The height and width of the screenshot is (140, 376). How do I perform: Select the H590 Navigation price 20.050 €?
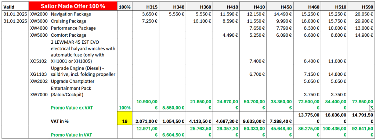tap(364, 14)
